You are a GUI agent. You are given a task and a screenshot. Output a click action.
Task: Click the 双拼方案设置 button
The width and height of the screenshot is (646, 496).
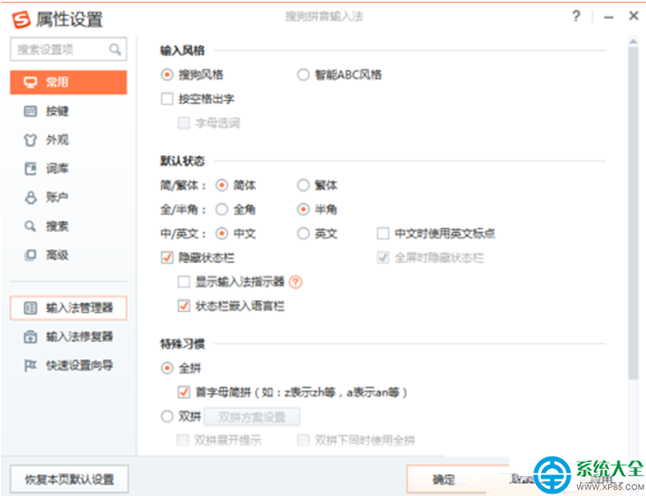pos(252,417)
